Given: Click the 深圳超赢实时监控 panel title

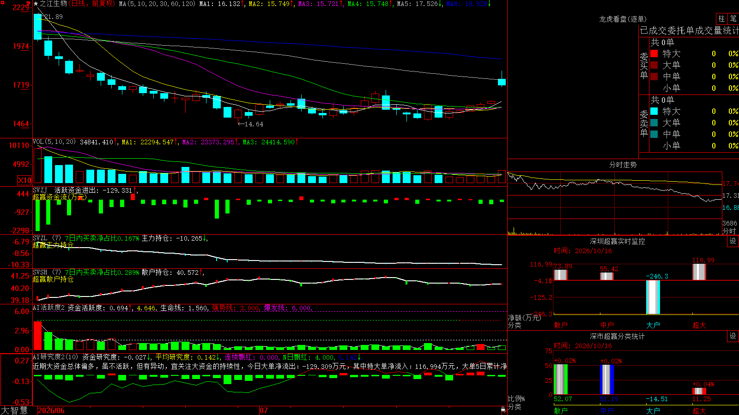Looking at the screenshot, I should (618, 241).
